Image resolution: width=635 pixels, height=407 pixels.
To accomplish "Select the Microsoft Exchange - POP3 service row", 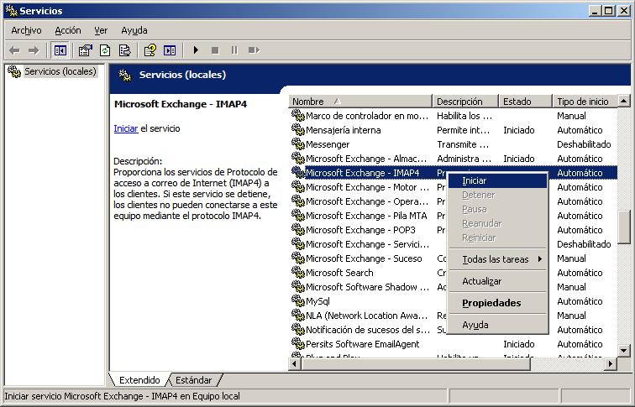I will (x=361, y=230).
